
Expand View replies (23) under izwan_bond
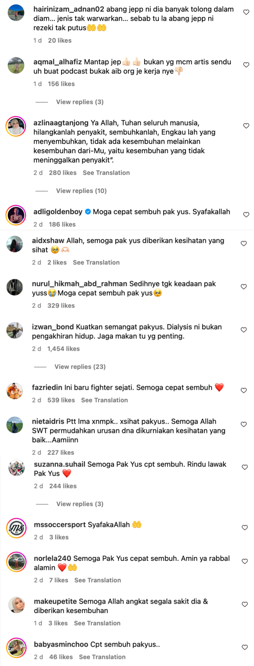pyautogui.click(x=80, y=367)
